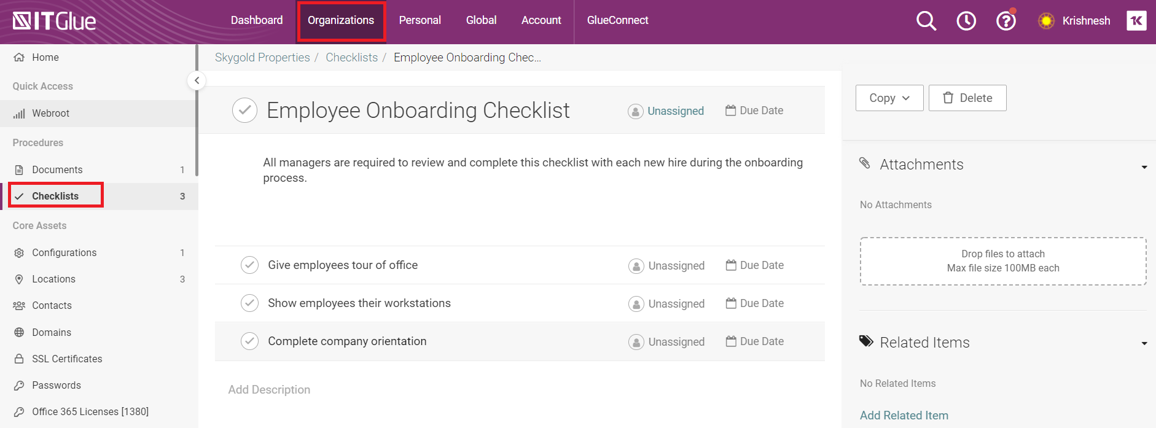Screen dimensions: 1156x428
Task: Click the Passwords key icon
Action: pos(19,386)
